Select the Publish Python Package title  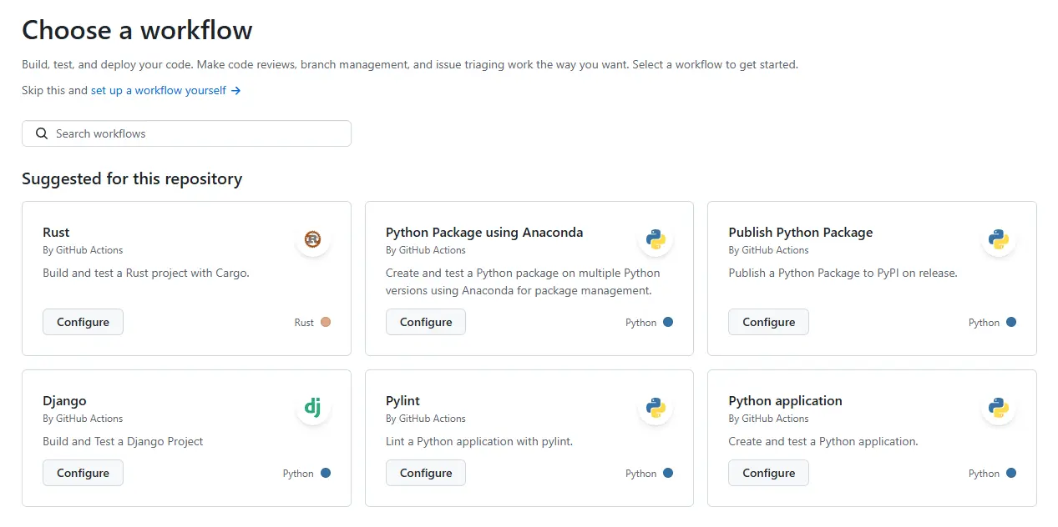[x=800, y=233]
